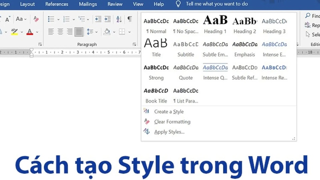The width and height of the screenshot is (320, 180).
Task: Open the highlight color dropdown arrow
Action: (x=22, y=32)
